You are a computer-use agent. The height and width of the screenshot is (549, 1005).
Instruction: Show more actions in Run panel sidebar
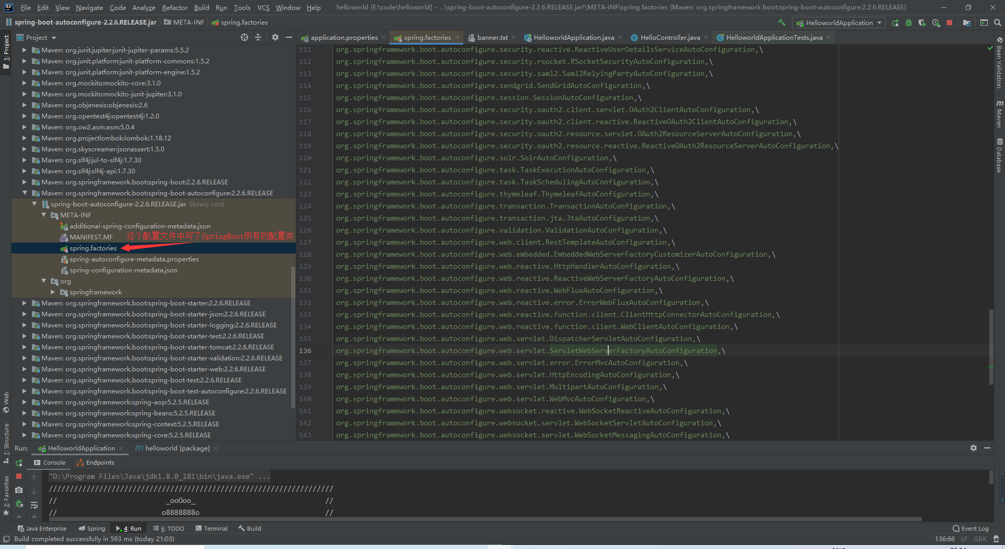point(19,517)
